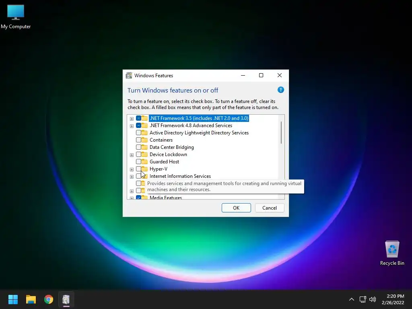Viewport: 412px width, 309px height.
Task: Click the folder icon beside Hyper-V
Action: (144, 169)
